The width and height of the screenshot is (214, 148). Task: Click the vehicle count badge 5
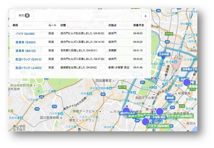27,16
